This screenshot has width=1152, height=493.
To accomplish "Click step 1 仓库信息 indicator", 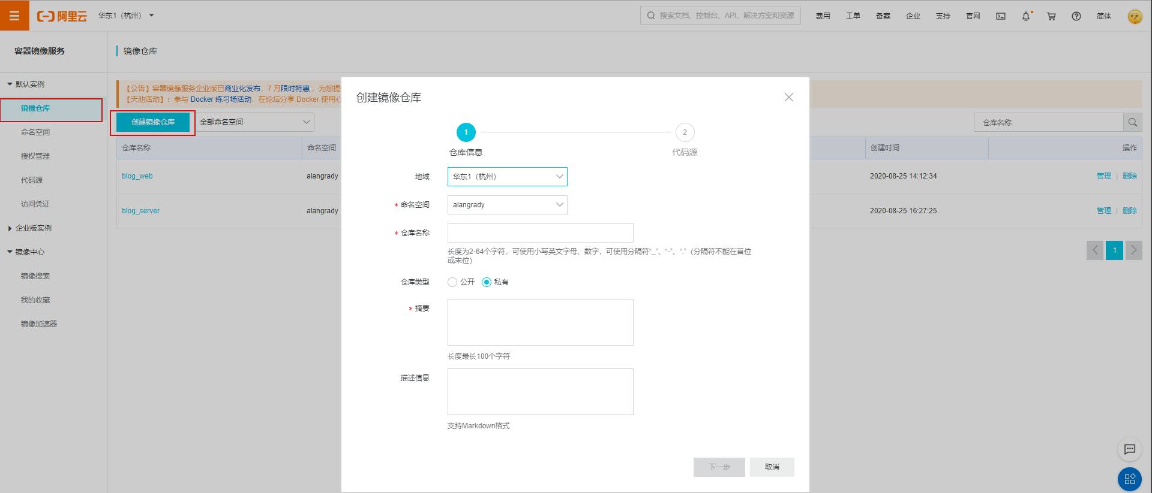I will coord(466,132).
